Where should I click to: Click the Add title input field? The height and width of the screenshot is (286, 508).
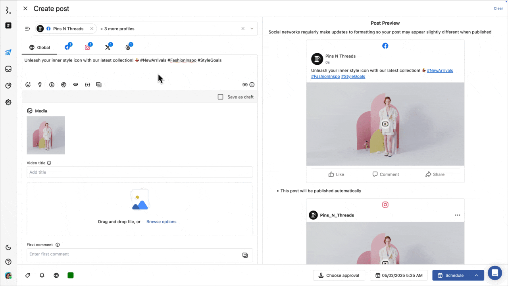point(139,172)
